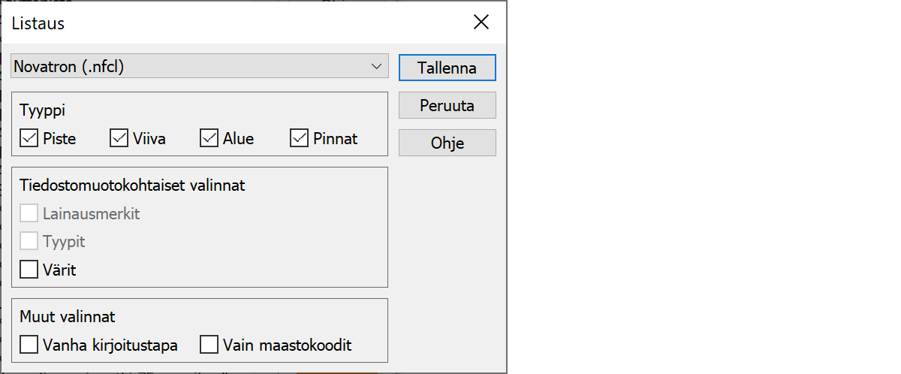The width and height of the screenshot is (901, 374).
Task: Uncheck the Piste checkbox
Action: coord(29,139)
